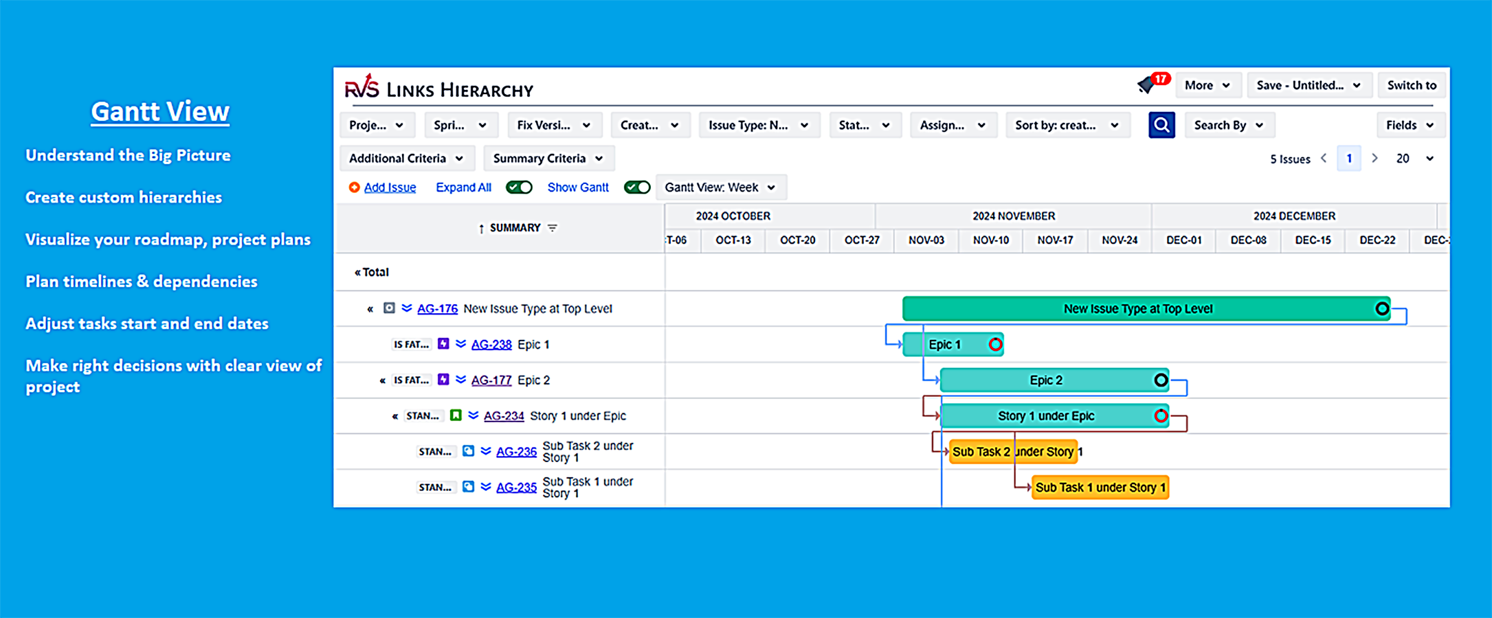Click the double-chevron icon beside AG-176

click(x=407, y=308)
